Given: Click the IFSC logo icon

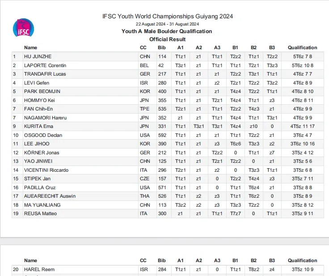Looking at the screenshot, I should point(23,28).
